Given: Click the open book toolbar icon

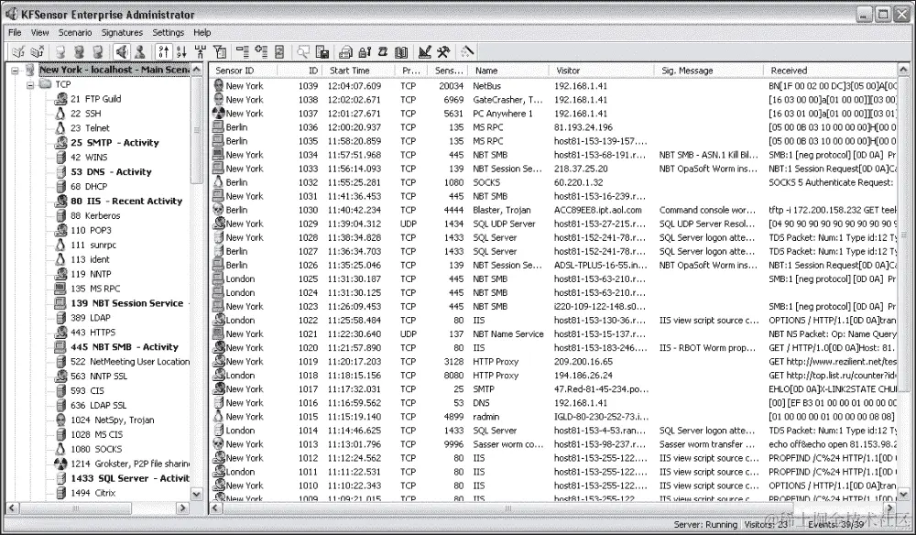Looking at the screenshot, I should click(401, 52).
